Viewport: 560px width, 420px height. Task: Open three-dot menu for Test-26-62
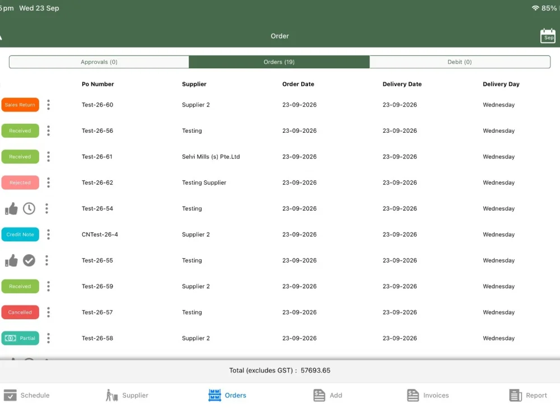pyautogui.click(x=48, y=183)
